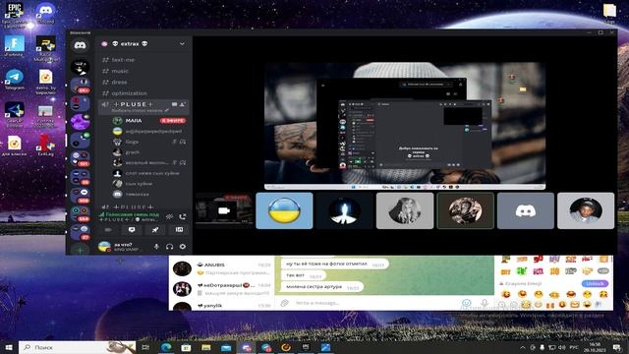Toggle noise suppression in voice panel
This screenshot has width=629, height=354.
170,216
